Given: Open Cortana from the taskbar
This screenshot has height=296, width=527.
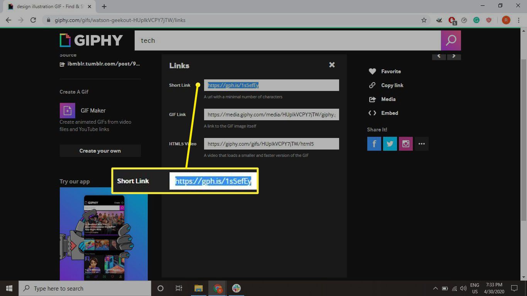Looking at the screenshot, I should tap(160, 288).
